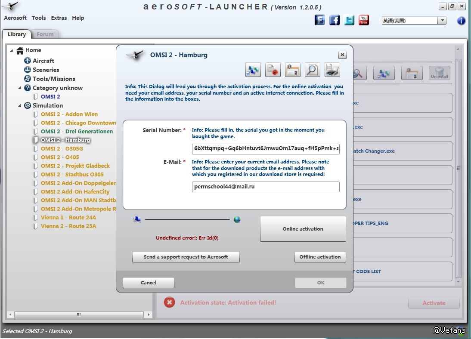Select OMSI 2 - Projekt Gladbeck
Screen dimensions: 471x339
(75, 166)
